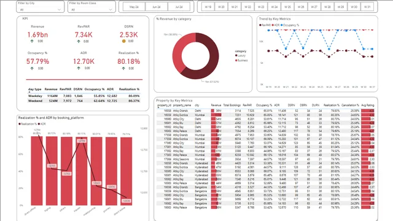Viewport: 393px width, 221px height.
Task: Sort by the DURN column header
Action: [x=315, y=105]
